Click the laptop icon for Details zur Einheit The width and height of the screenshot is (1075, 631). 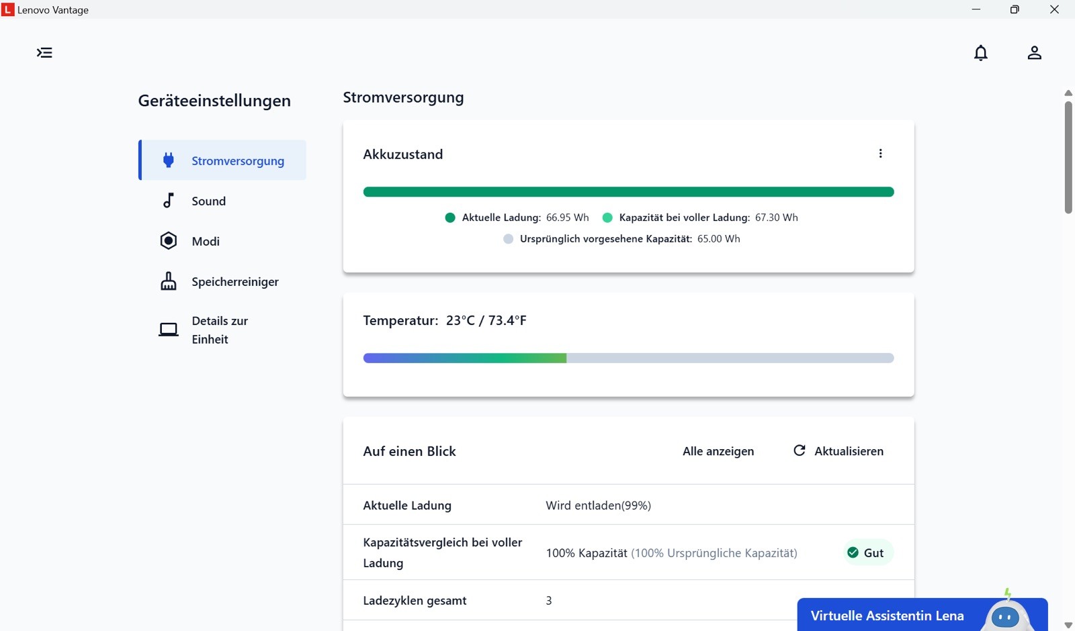click(169, 330)
